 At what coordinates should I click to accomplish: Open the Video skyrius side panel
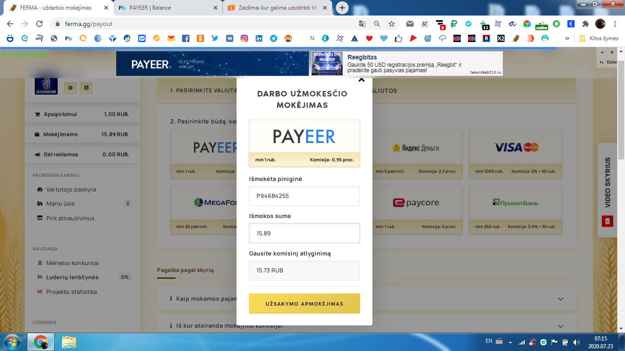pyautogui.click(x=608, y=190)
